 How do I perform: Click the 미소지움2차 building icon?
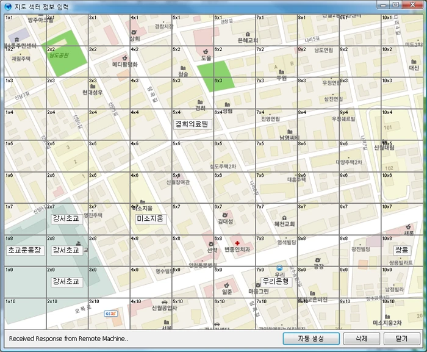[x=387, y=317]
